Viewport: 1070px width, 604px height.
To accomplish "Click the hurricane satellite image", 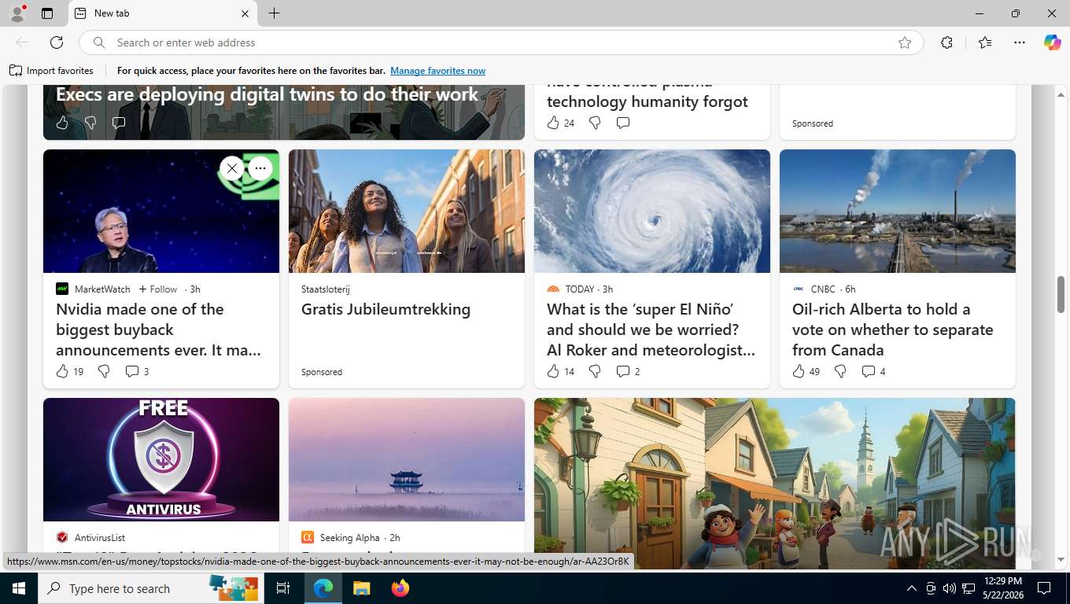I will 652,211.
